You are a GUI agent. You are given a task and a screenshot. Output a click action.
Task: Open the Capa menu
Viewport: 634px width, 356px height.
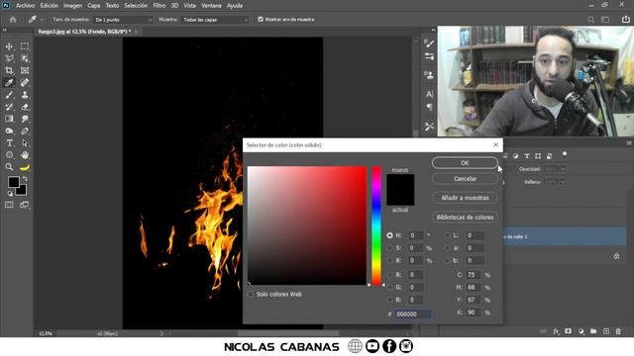[x=94, y=6]
